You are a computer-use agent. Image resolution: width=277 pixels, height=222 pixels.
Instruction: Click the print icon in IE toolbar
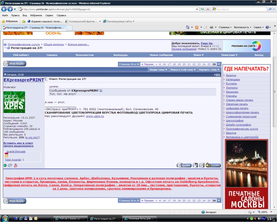pos(211,27)
